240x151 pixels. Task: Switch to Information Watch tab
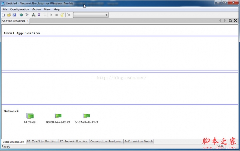pyautogui.click(x=139, y=141)
